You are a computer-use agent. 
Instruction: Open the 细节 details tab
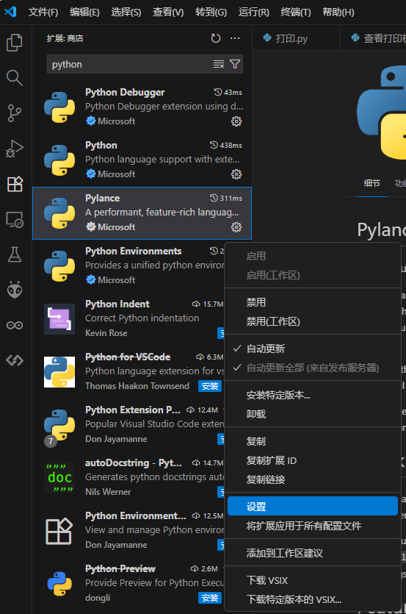(371, 183)
